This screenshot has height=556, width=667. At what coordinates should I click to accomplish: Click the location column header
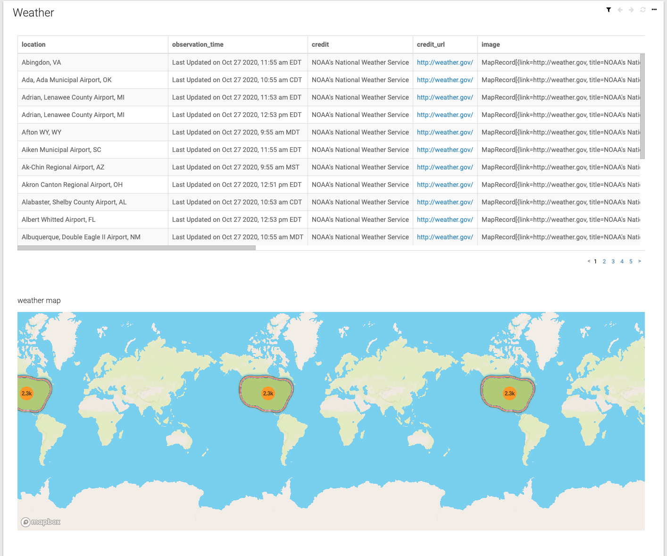pos(33,44)
